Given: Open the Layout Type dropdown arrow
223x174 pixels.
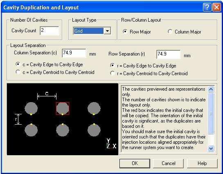Looking at the screenshot, I should tap(107, 31).
